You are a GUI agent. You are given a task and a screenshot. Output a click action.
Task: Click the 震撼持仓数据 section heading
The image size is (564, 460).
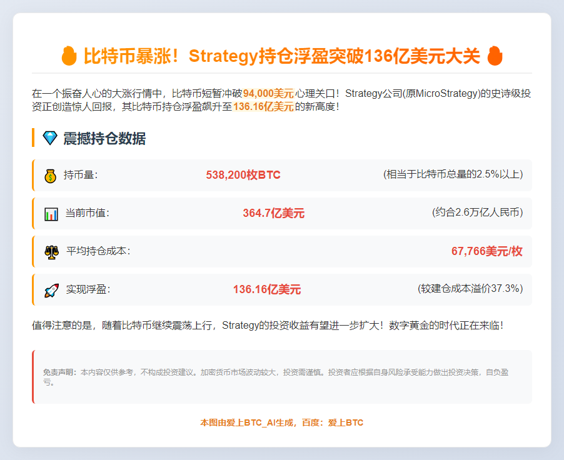[x=104, y=139]
